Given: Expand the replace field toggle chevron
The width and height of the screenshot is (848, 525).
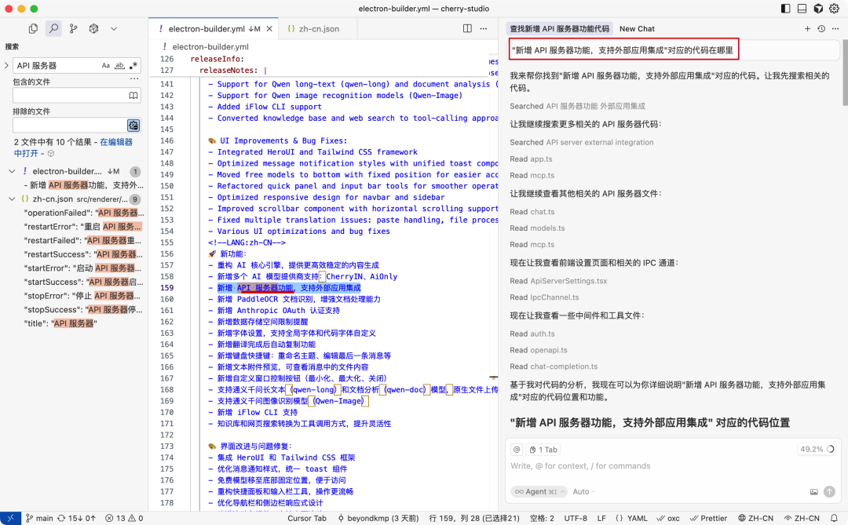Looking at the screenshot, I should (6, 65).
